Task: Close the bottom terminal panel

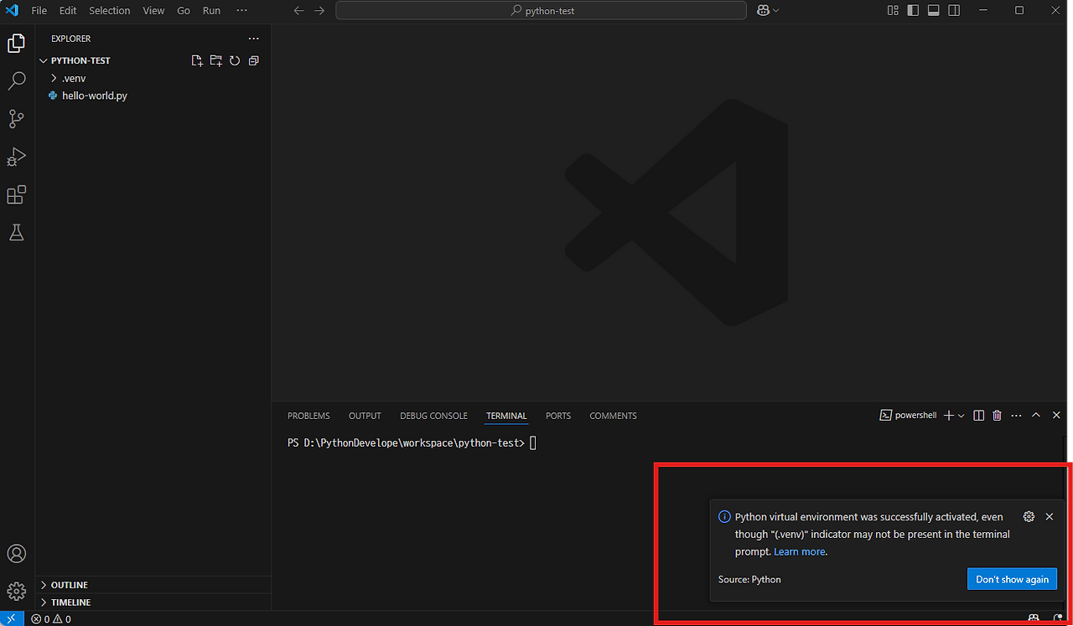Action: [x=1056, y=416]
